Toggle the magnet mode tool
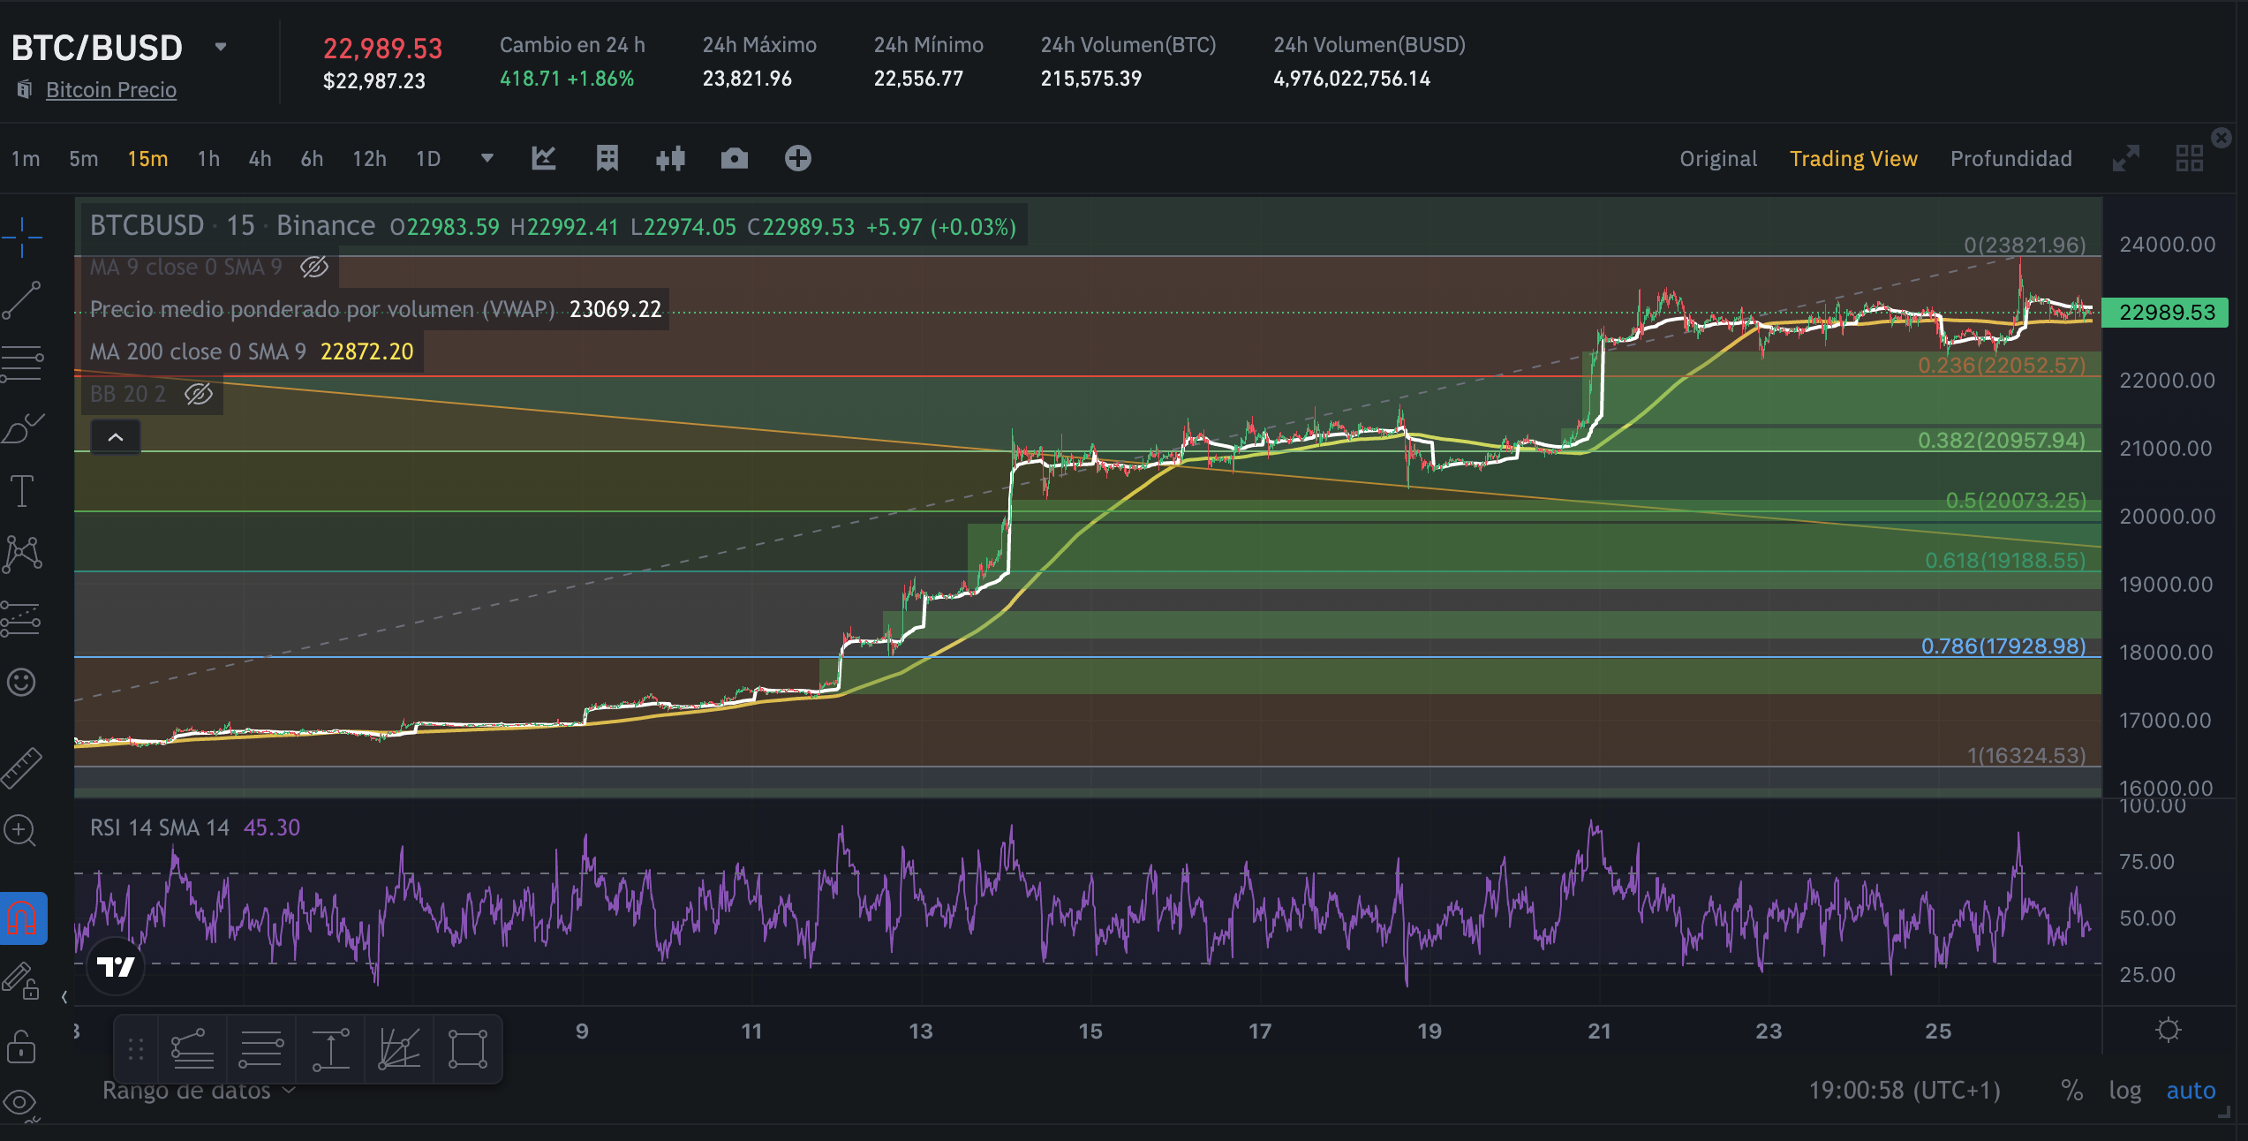 click(x=22, y=918)
